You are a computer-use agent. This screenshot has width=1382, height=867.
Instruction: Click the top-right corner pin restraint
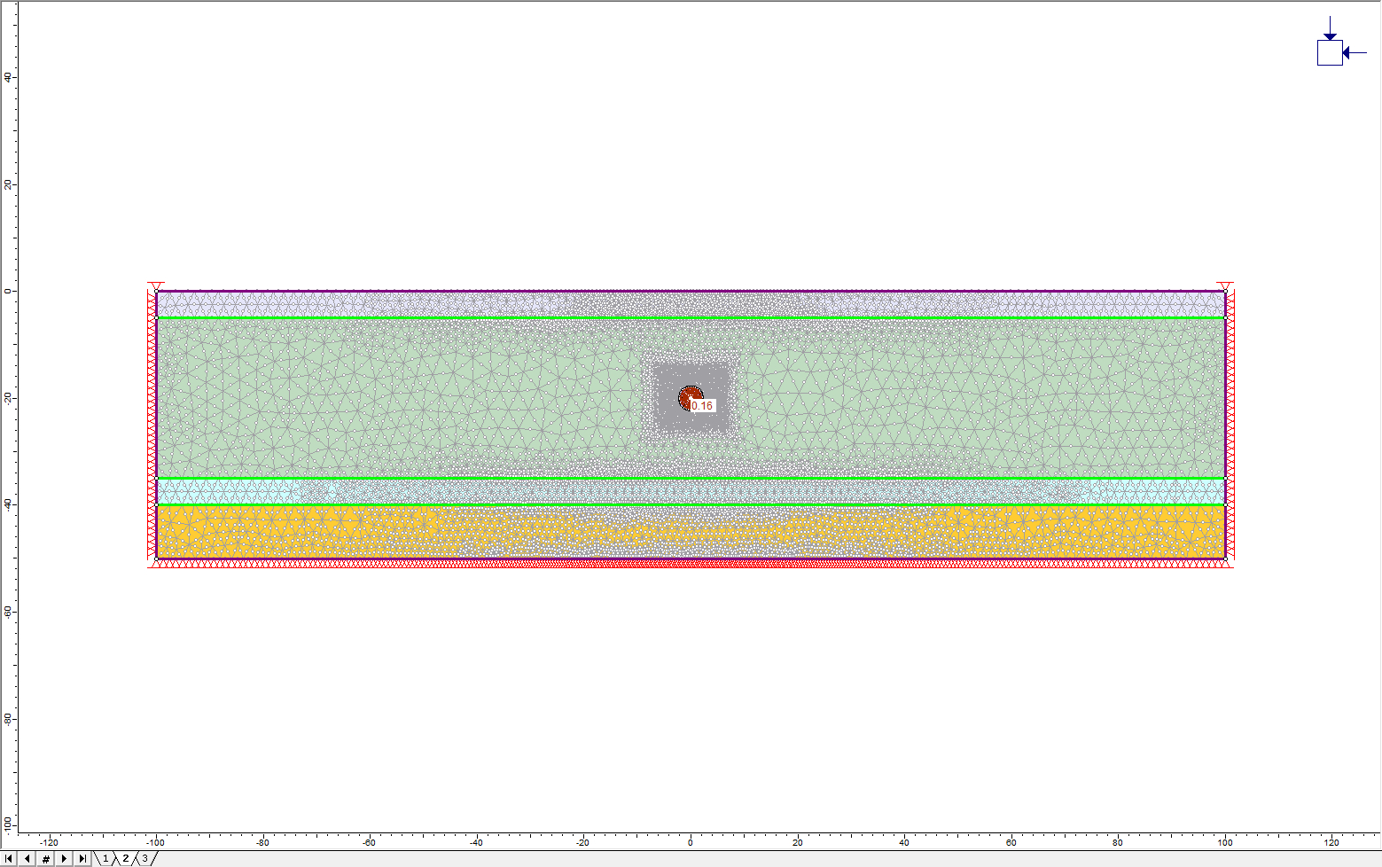pos(1225,286)
